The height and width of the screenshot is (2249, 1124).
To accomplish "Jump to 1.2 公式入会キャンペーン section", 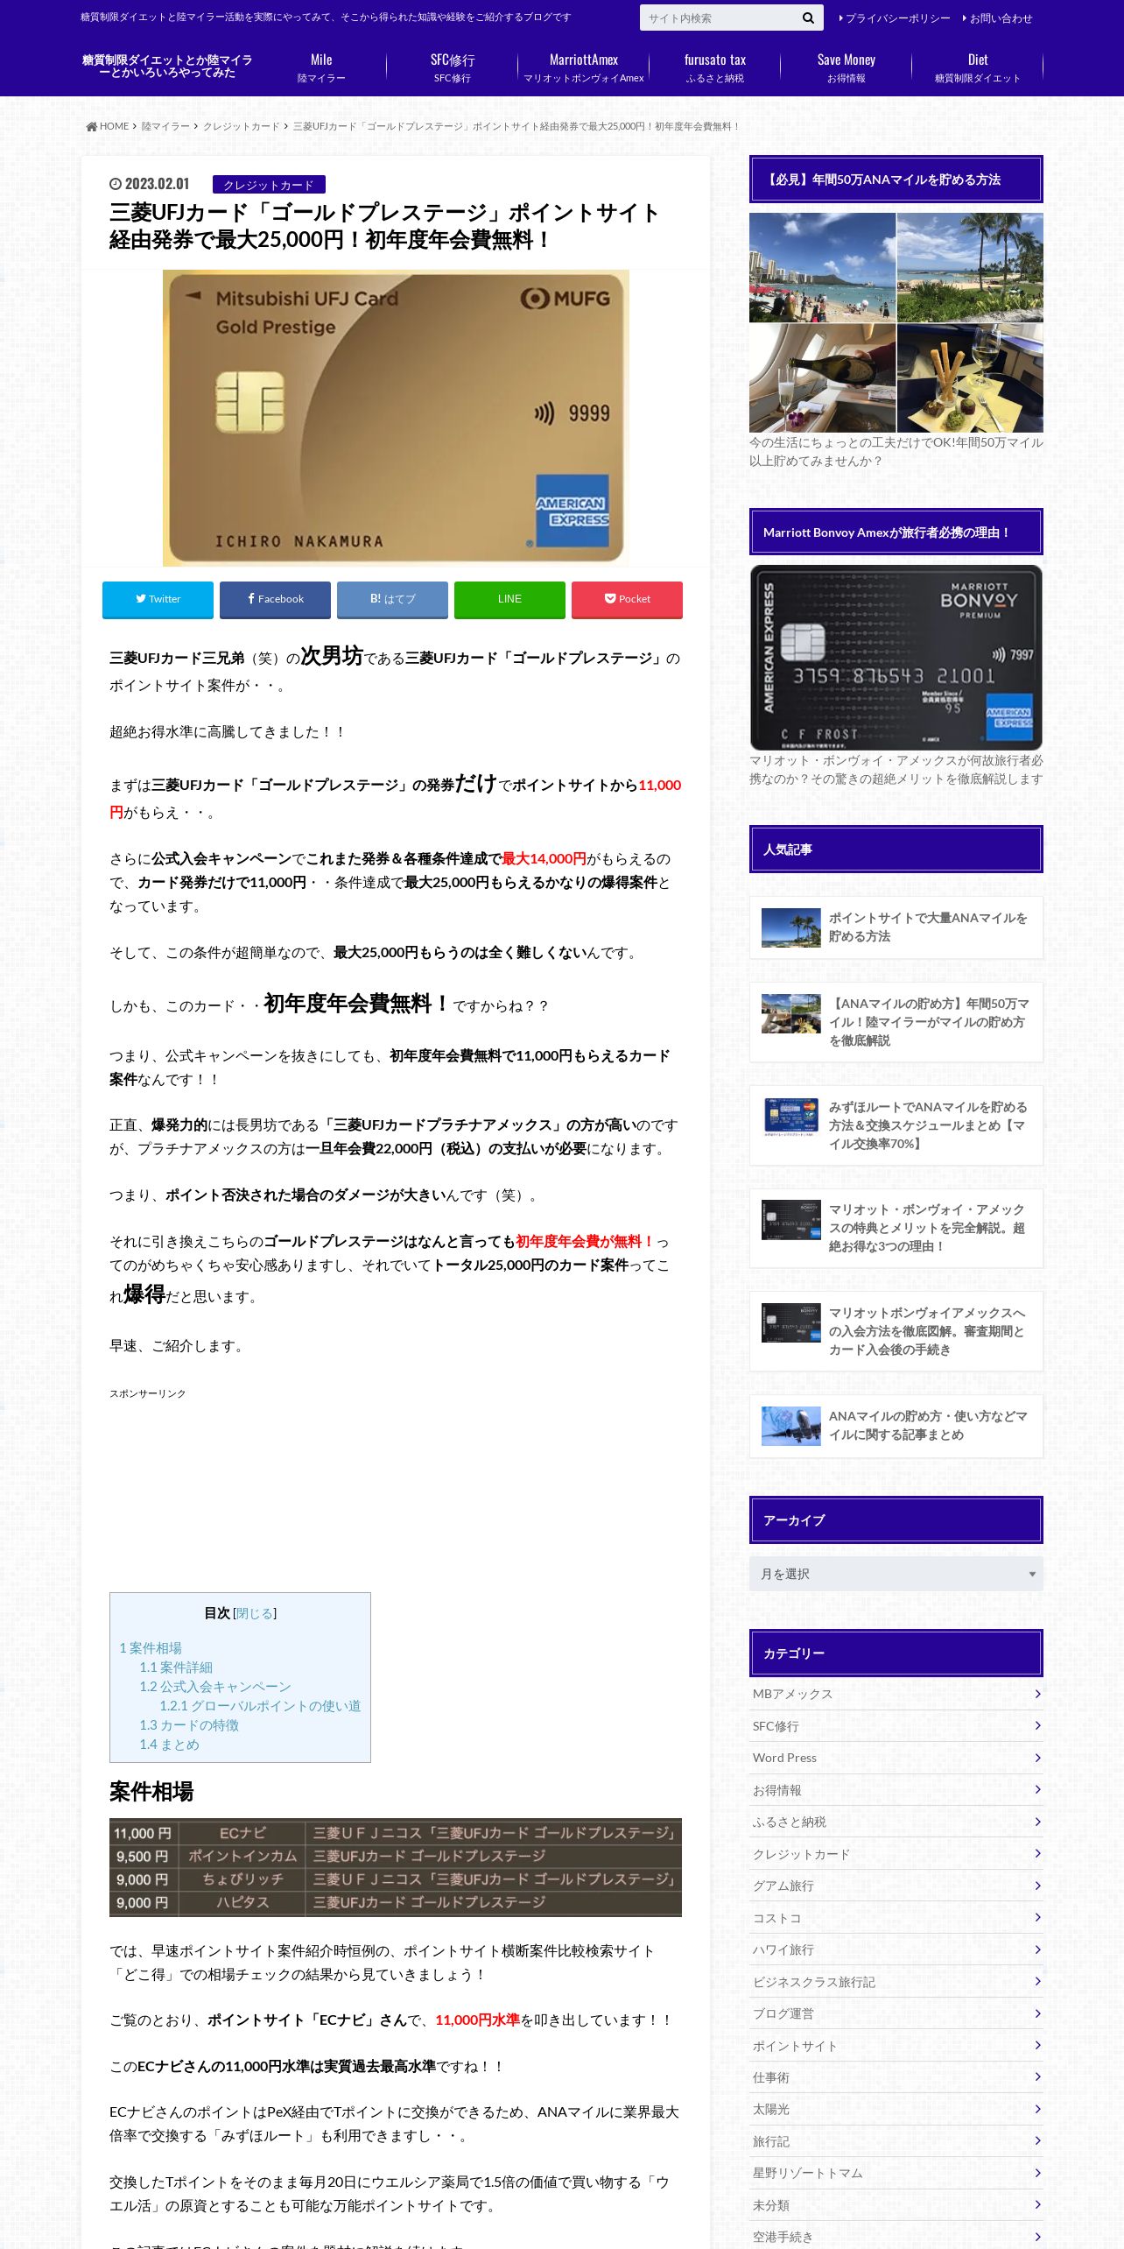I will coord(215,1687).
